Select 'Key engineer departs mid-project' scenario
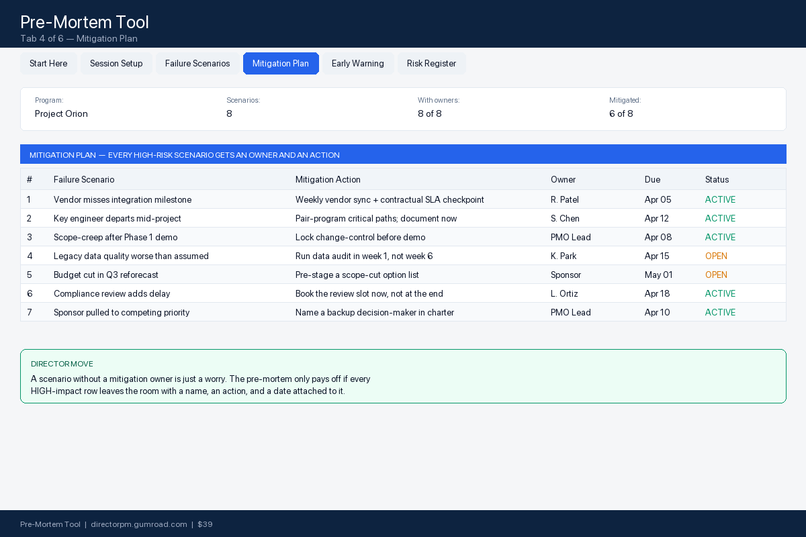Screen dimensions: 806x537 tap(118, 219)
